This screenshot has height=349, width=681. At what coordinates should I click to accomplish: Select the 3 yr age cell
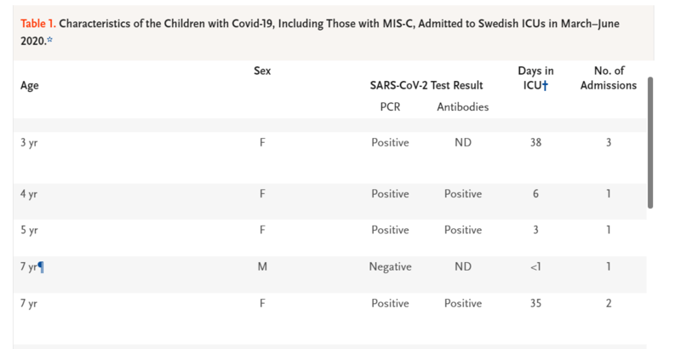(x=29, y=143)
